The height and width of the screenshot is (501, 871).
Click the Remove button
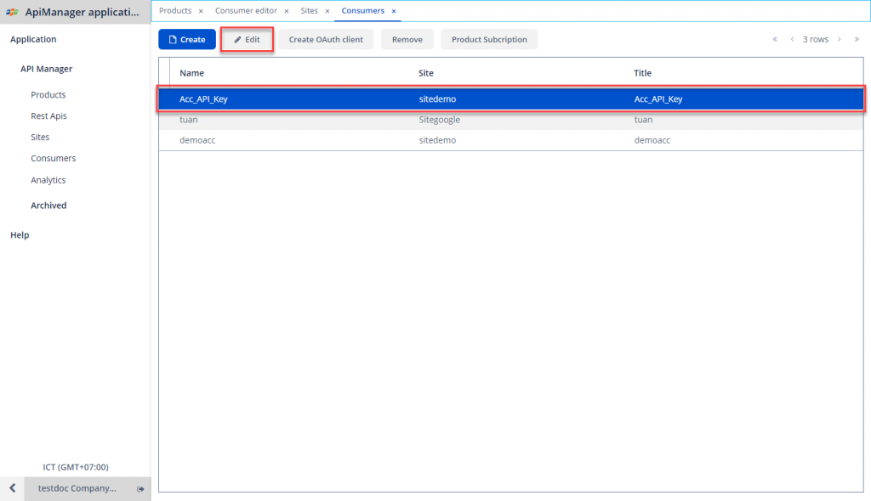coord(407,39)
